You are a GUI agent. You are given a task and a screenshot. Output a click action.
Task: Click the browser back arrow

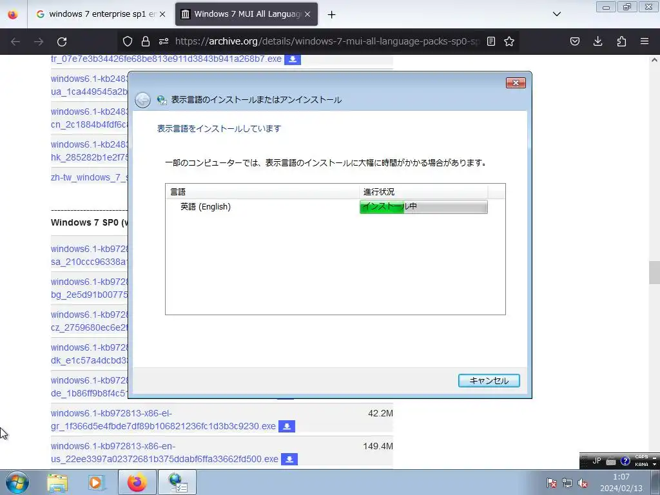15,42
